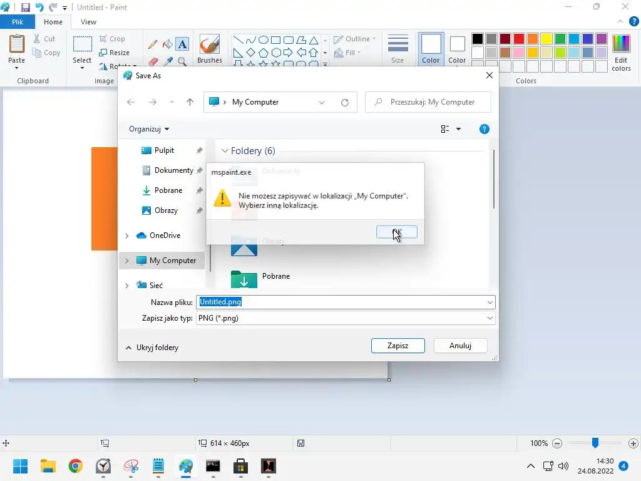Screen dimensions: 641x481
Task: Choose the Triangle shape in Shapes gallery
Action: point(314,39)
